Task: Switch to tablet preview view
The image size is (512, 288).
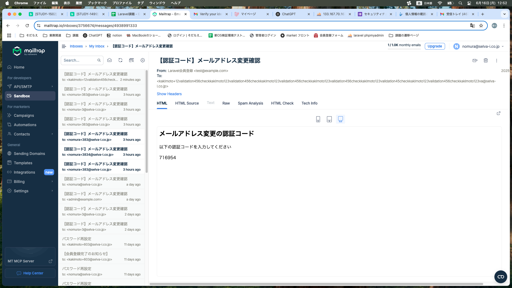Action: pos(329,119)
